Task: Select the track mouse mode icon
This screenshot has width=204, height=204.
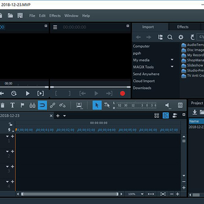Action: tap(107, 105)
